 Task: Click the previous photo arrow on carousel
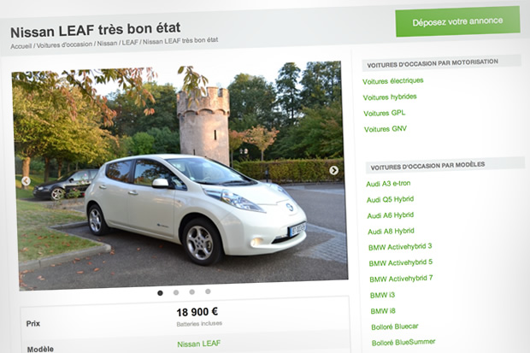26,181
